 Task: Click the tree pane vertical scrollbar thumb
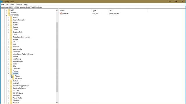point(57,57)
